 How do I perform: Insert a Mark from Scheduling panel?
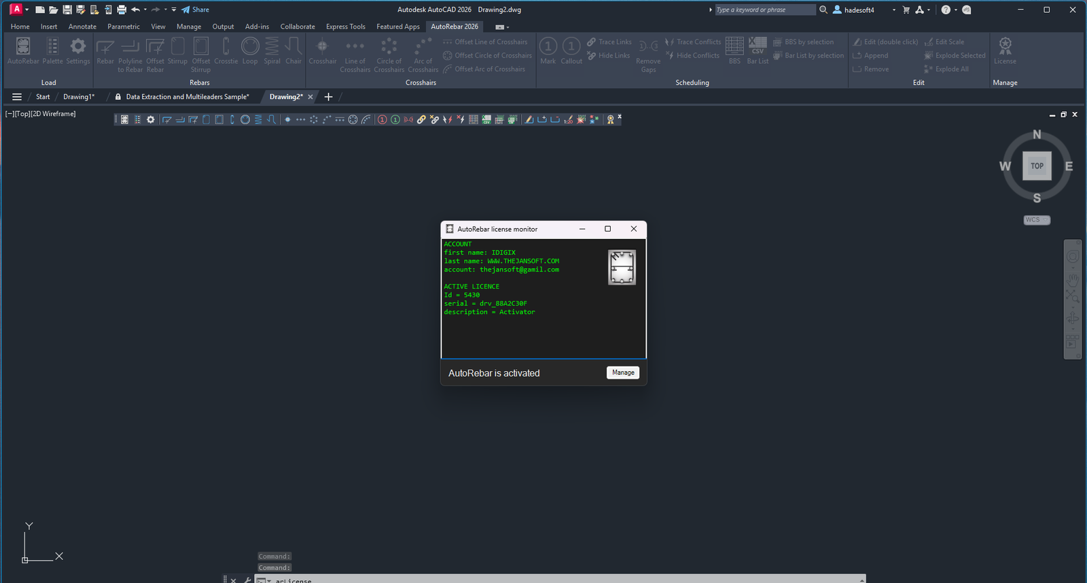(548, 52)
